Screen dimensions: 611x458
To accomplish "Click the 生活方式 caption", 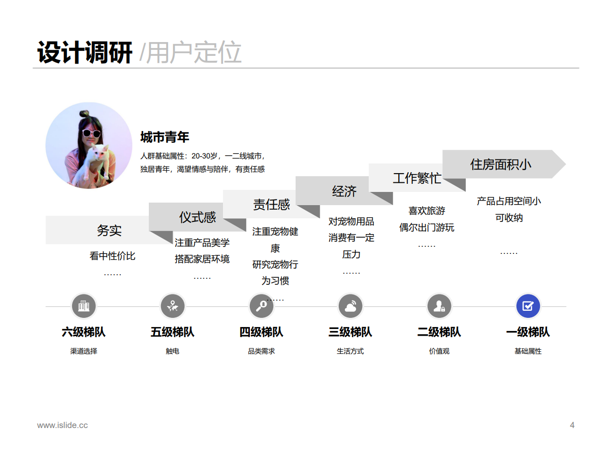I will click(350, 351).
